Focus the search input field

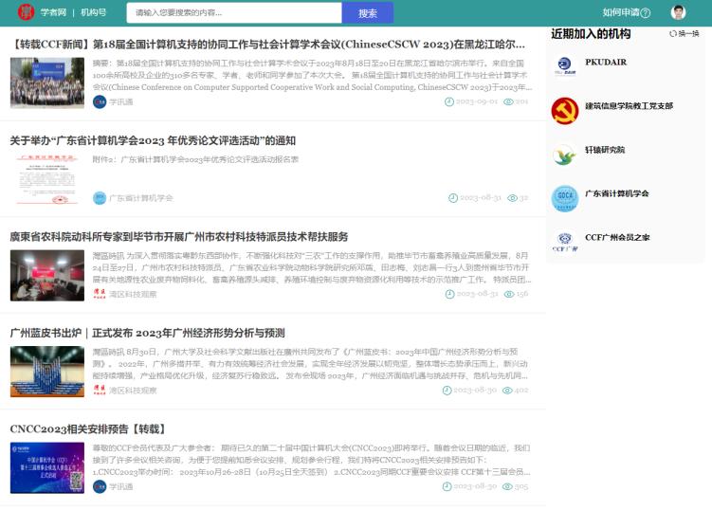(232, 13)
